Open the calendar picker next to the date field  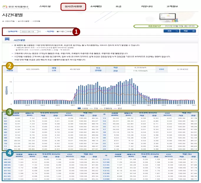coord(39,32)
